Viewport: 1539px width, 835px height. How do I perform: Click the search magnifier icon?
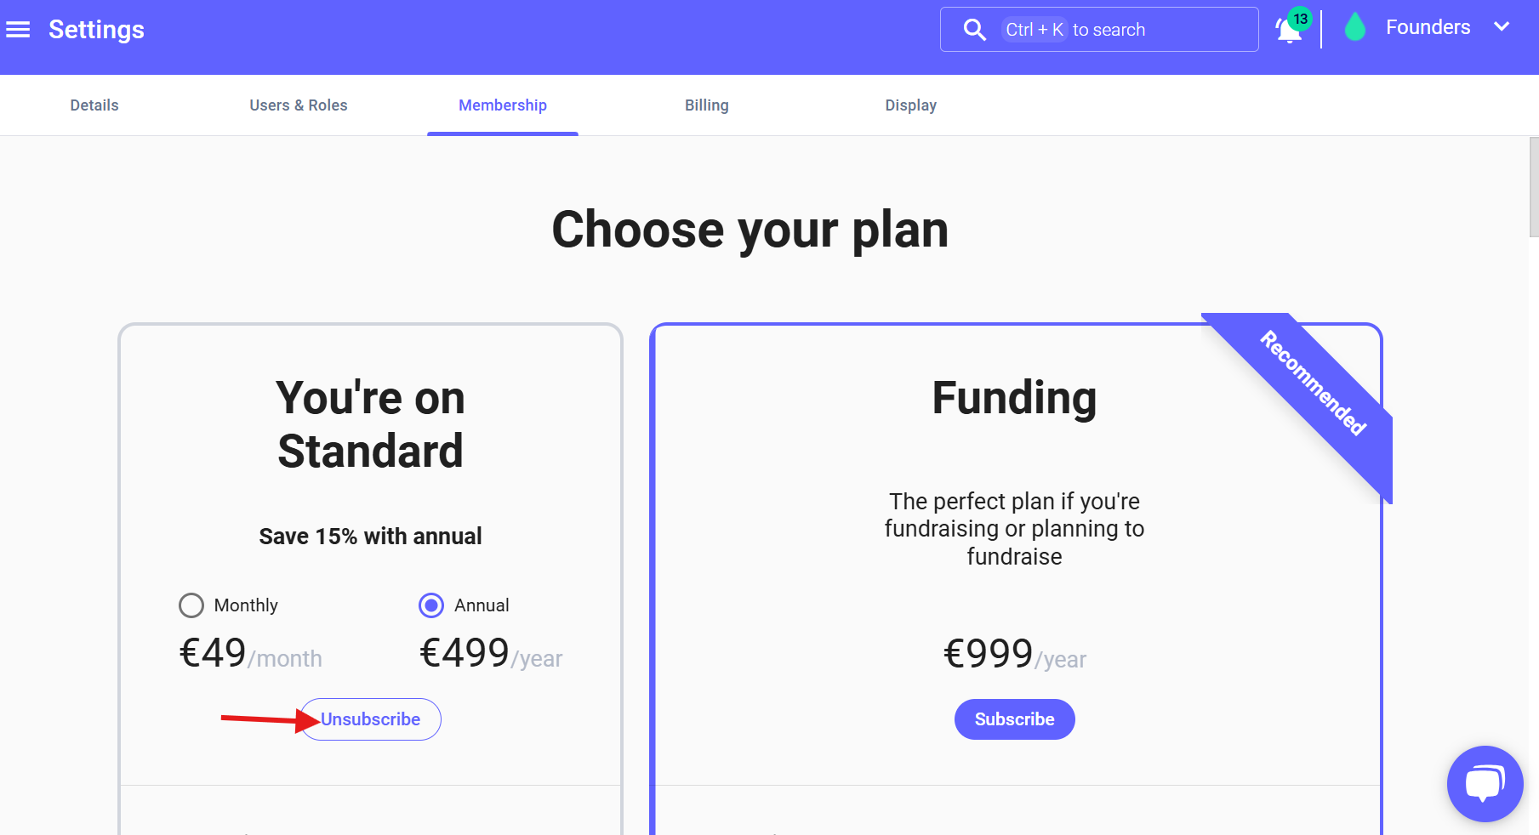[x=974, y=30]
